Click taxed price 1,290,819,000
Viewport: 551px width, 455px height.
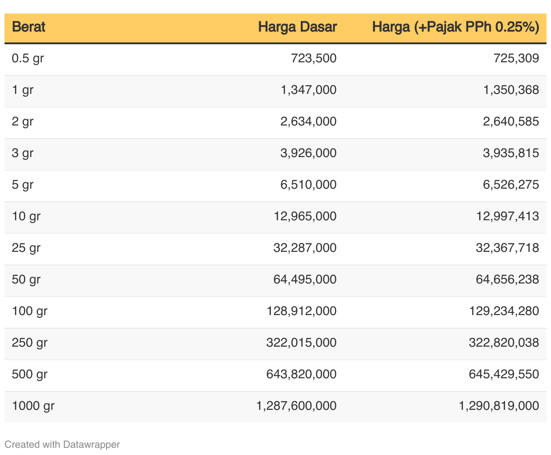coord(499,406)
